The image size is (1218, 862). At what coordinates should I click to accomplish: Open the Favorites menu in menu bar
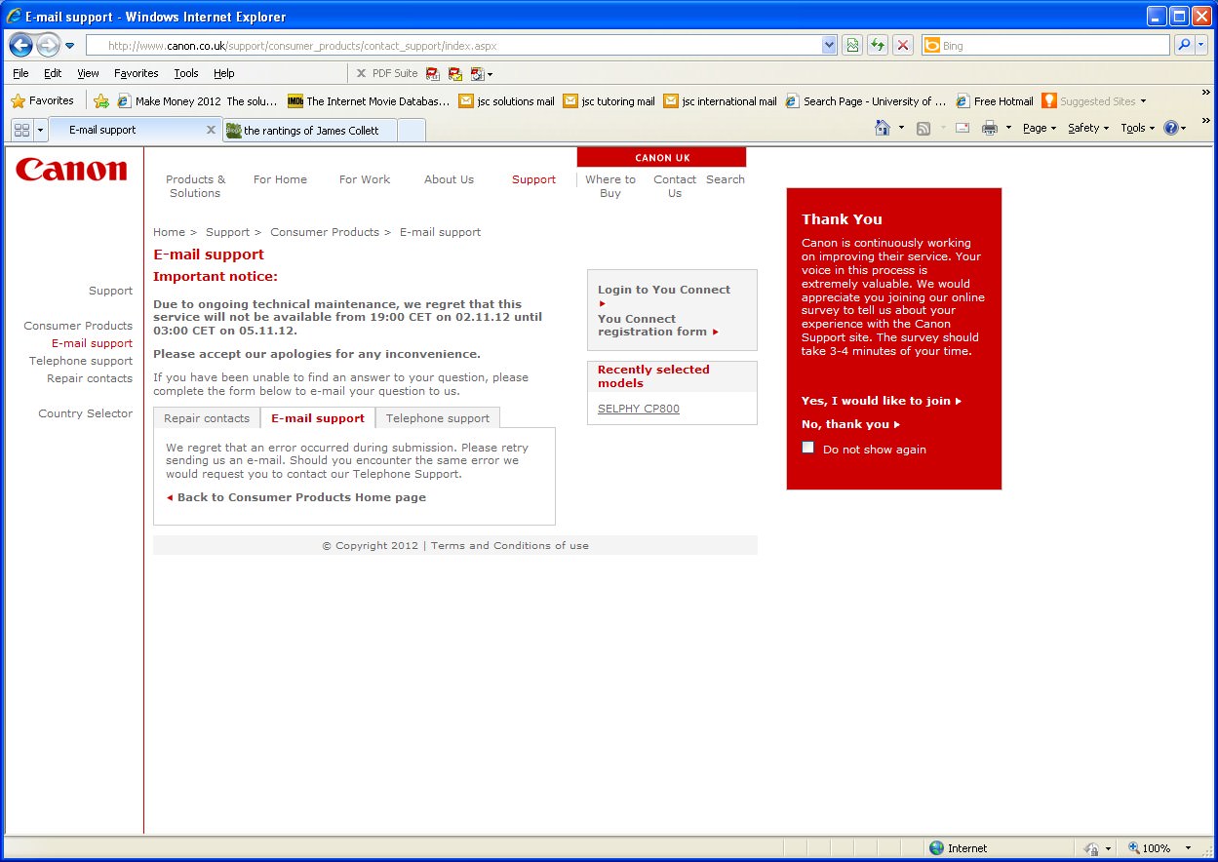136,73
